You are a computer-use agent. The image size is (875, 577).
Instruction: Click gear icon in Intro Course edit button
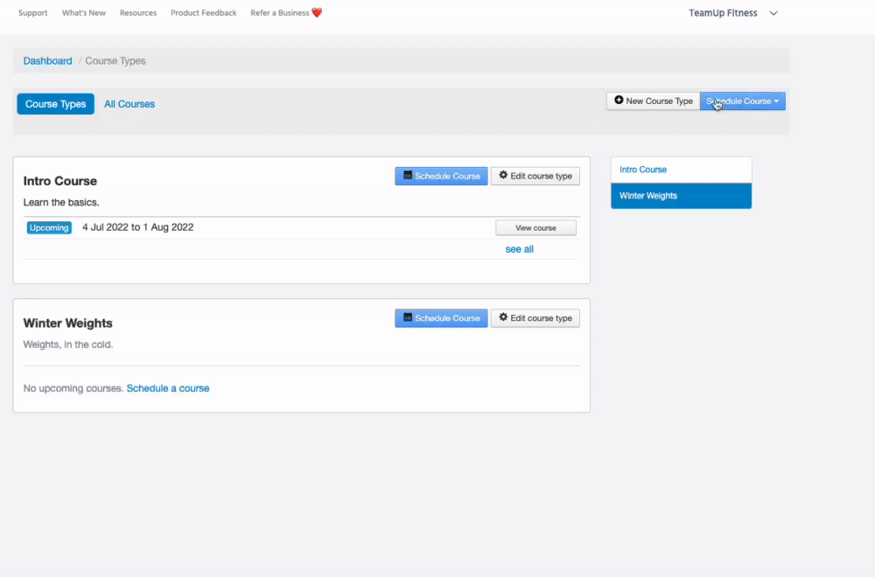pyautogui.click(x=503, y=176)
